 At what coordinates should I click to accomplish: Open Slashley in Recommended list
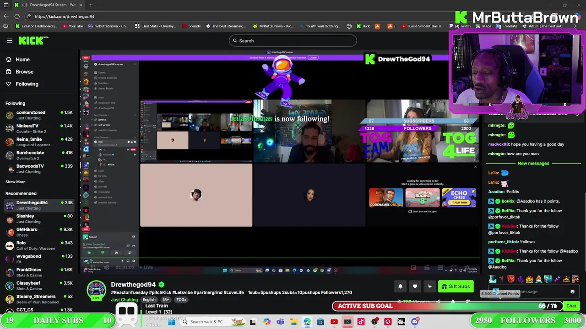(x=39, y=218)
